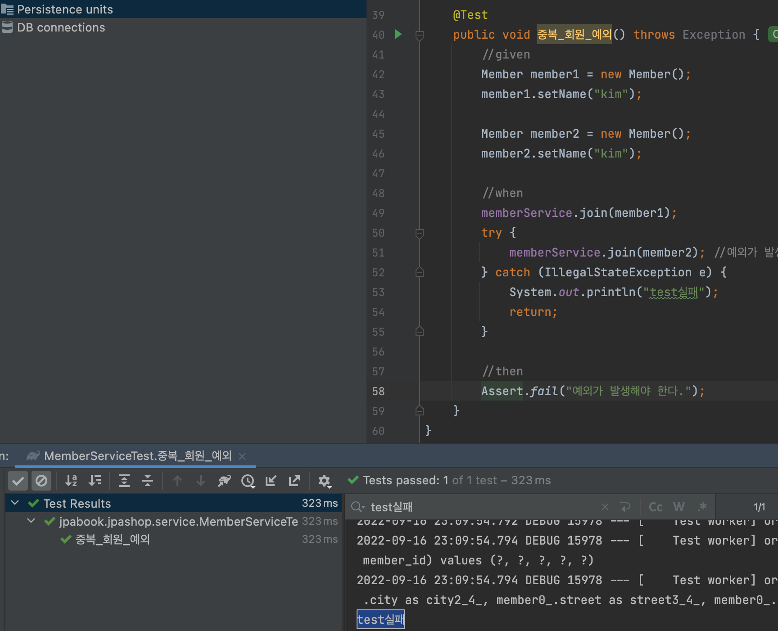Click IllegalStateException in catch clause

[618, 272]
